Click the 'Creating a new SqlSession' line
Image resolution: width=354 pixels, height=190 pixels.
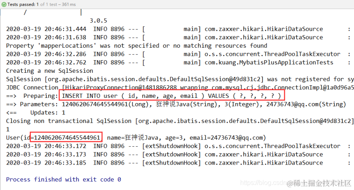pos(49,71)
